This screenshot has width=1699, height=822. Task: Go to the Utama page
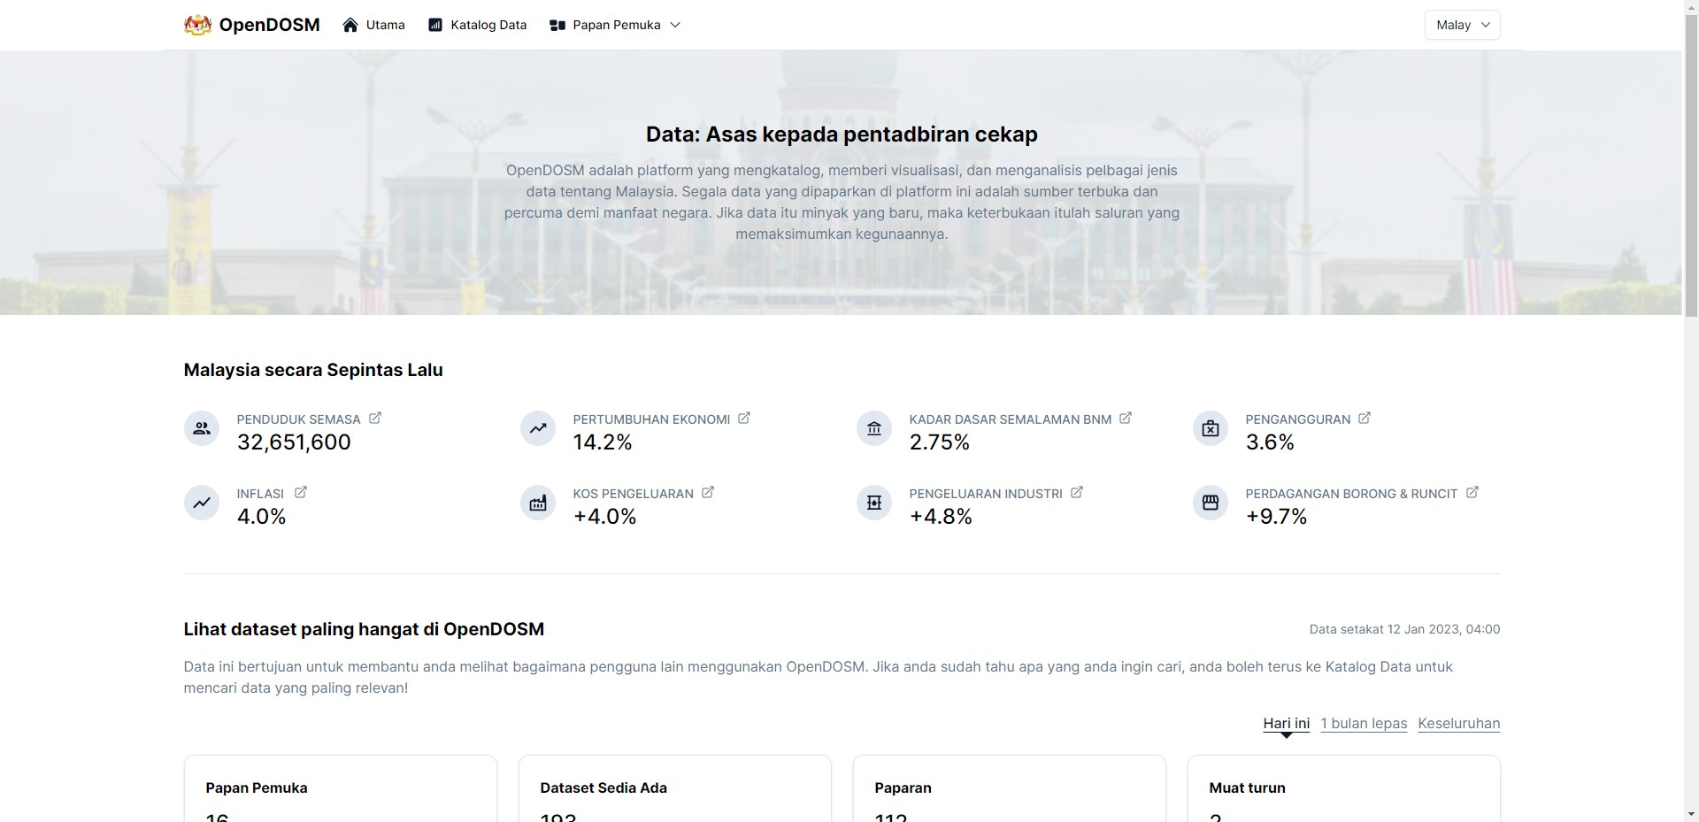[x=373, y=25]
